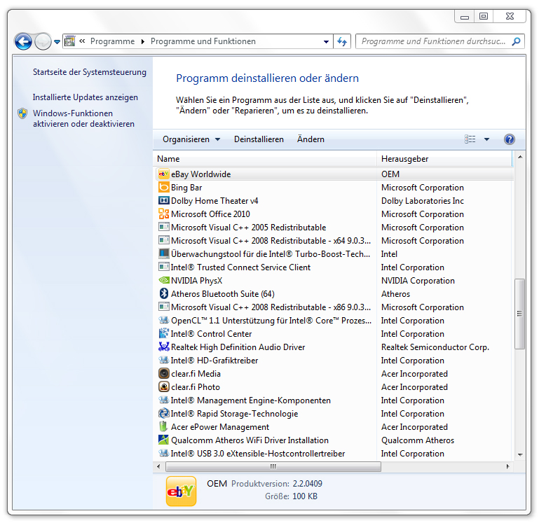
Task: Open help with the question mark icon
Action: (x=509, y=139)
